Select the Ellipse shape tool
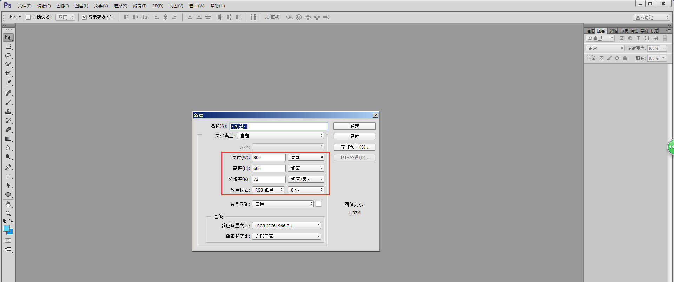Image resolution: width=674 pixels, height=282 pixels. (8, 194)
